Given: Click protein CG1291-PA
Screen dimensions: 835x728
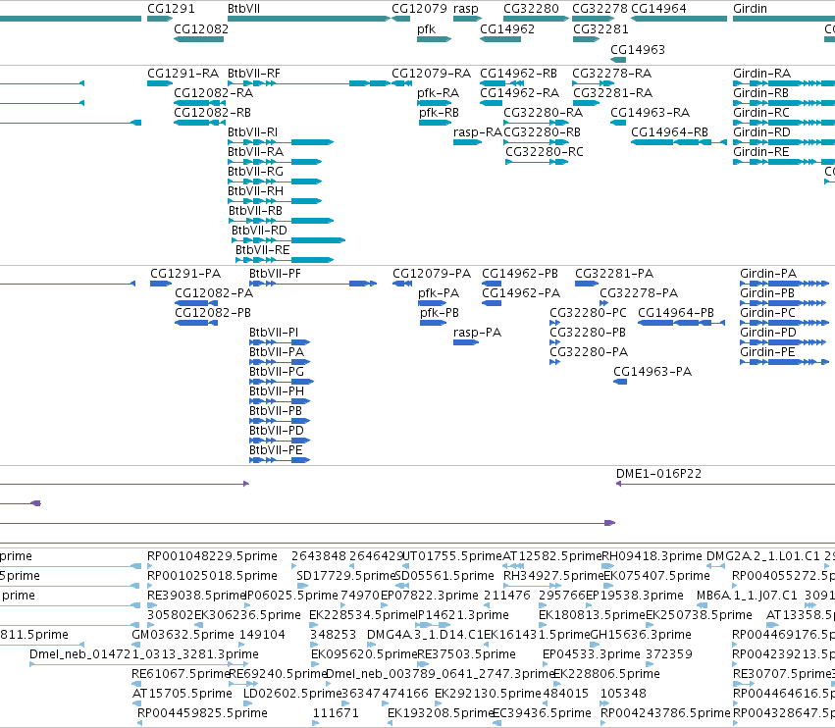Looking at the screenshot, I should 161,284.
